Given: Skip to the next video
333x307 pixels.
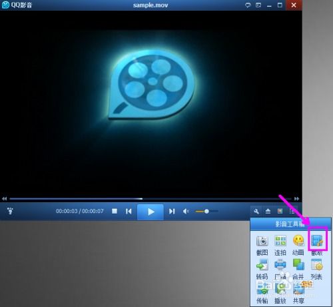Looking at the screenshot, I should pos(172,211).
